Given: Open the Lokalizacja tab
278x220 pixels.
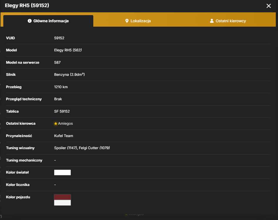Looking at the screenshot, I should (x=138, y=21).
